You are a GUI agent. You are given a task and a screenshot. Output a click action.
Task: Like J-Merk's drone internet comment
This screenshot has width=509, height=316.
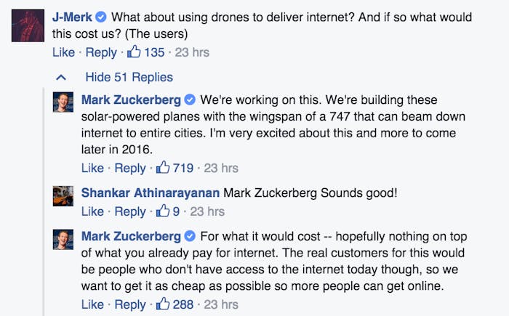pyautogui.click(x=64, y=52)
